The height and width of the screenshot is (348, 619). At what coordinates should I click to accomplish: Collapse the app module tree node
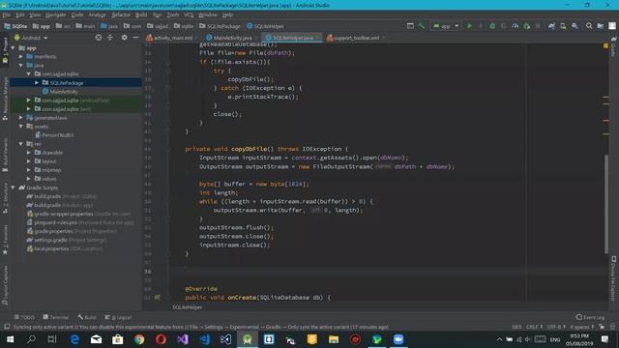(x=13, y=47)
